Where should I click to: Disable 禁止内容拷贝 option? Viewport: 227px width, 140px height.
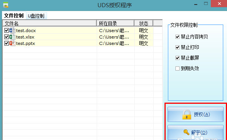177,37
